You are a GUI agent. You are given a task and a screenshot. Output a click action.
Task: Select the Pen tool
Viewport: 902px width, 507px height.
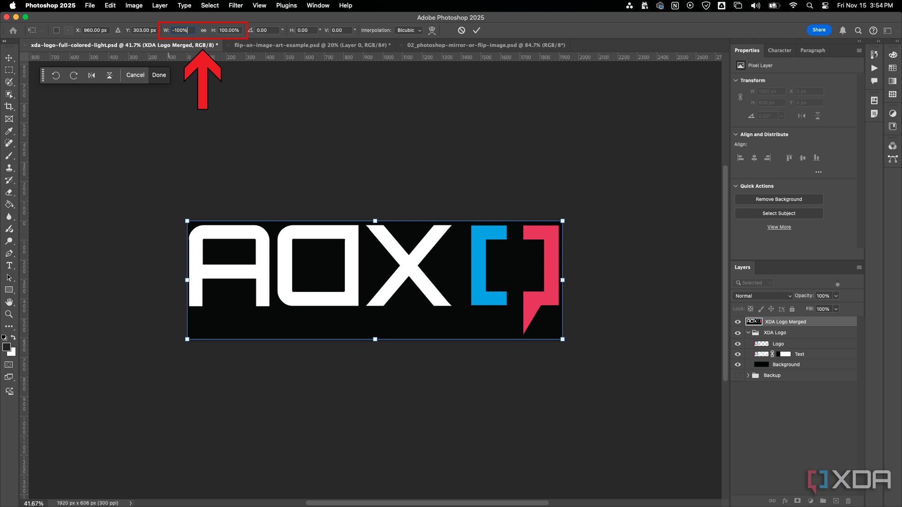9,253
